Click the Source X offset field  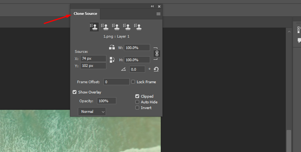pyautogui.click(x=93, y=59)
